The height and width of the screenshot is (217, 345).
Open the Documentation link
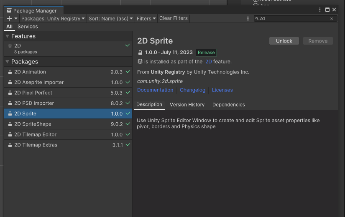point(155,90)
